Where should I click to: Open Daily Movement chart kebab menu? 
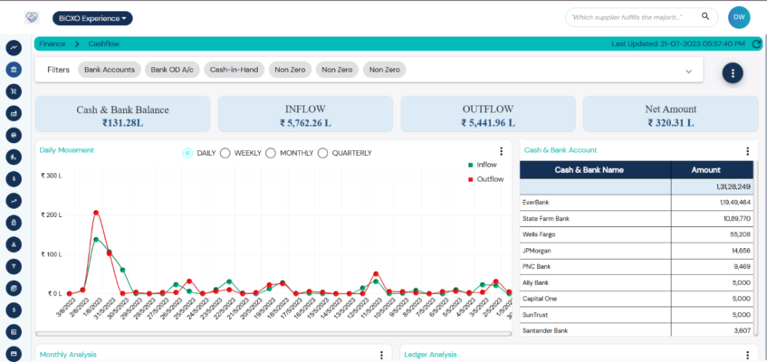501,152
